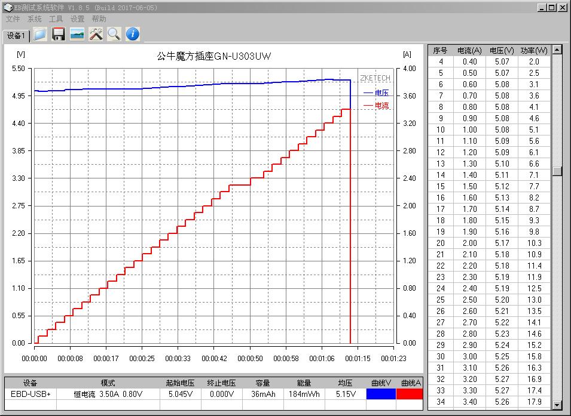
Task: Open the 工具 menu
Action: click(56, 19)
